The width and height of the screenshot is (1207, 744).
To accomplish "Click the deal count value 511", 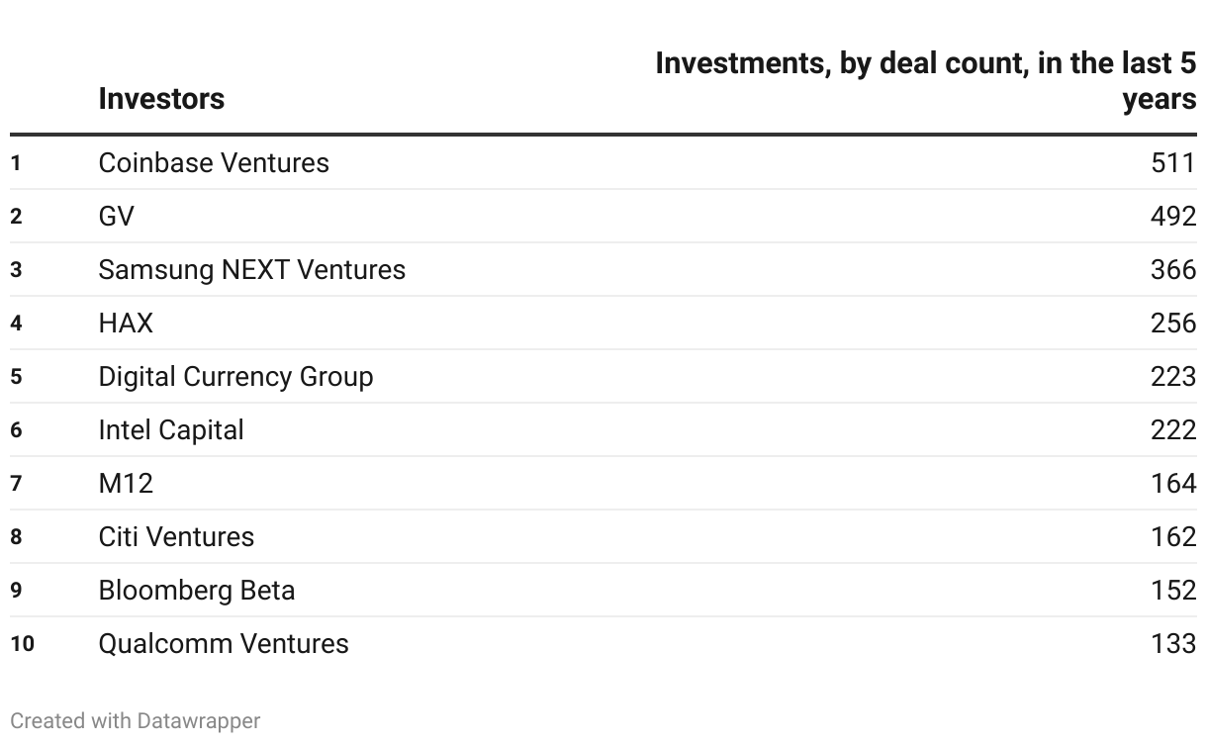I will click(x=1173, y=162).
